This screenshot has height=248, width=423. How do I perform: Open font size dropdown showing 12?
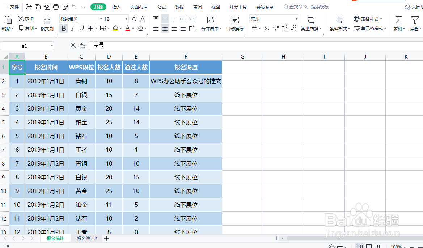pyautogui.click(x=126, y=19)
